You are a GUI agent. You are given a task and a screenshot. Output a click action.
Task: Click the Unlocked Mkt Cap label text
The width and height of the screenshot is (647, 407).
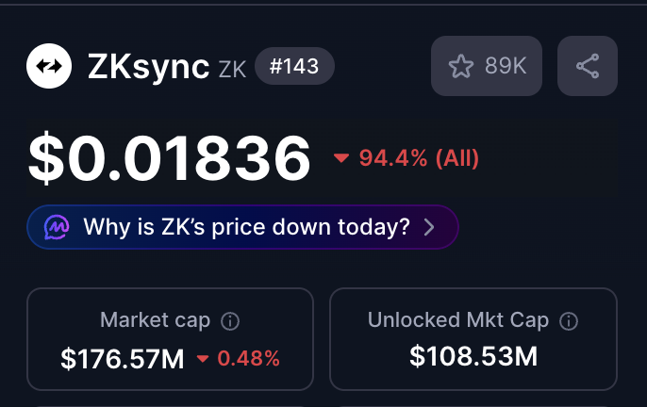(x=458, y=320)
